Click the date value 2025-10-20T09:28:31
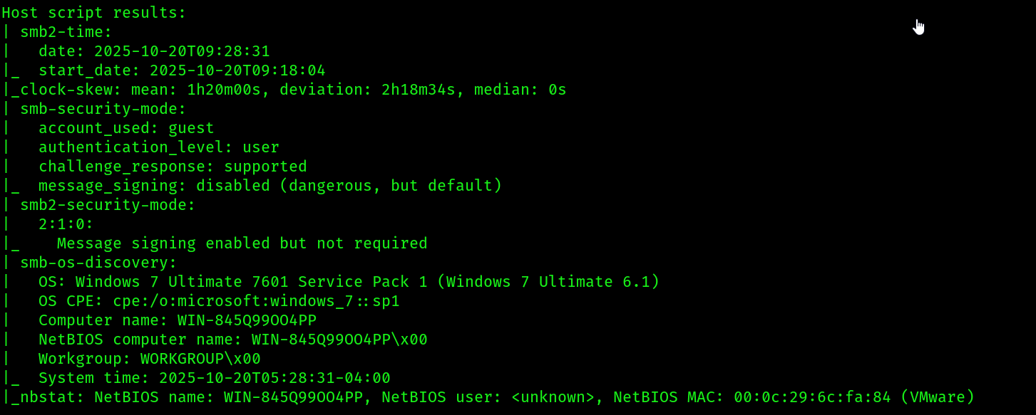Screen dimensions: 1036x415 [182, 51]
